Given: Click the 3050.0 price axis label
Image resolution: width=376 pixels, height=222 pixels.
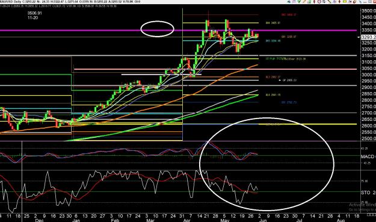Looking at the screenshot, I should [x=369, y=69].
